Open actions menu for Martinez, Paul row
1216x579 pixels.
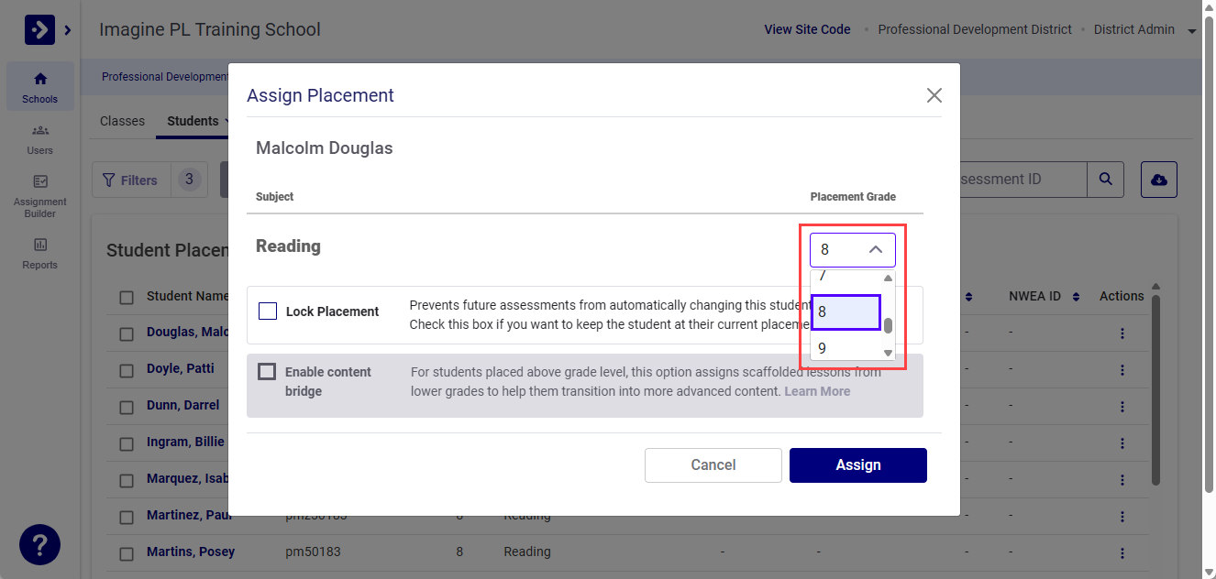tap(1122, 517)
